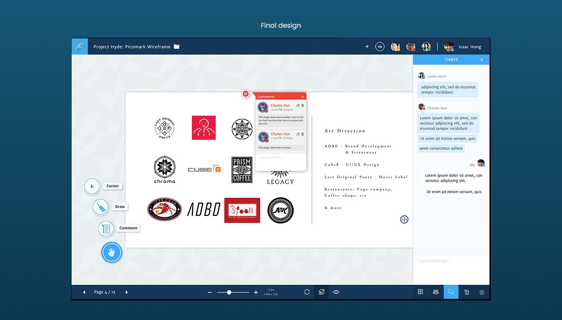Add a collaborator with the plus icon
The height and width of the screenshot is (320, 562).
pos(367,46)
